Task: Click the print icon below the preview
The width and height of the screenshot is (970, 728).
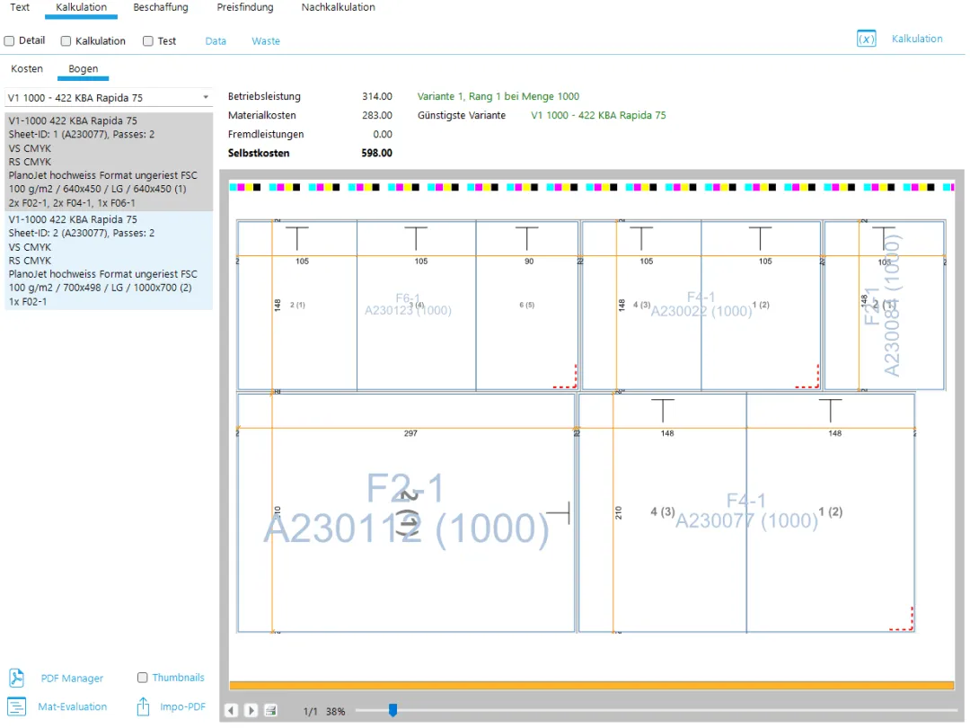Action: [270, 711]
